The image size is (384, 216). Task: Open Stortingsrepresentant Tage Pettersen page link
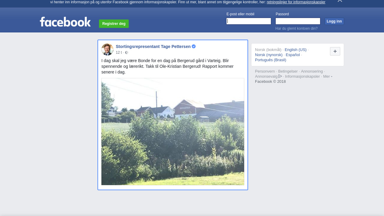click(153, 46)
